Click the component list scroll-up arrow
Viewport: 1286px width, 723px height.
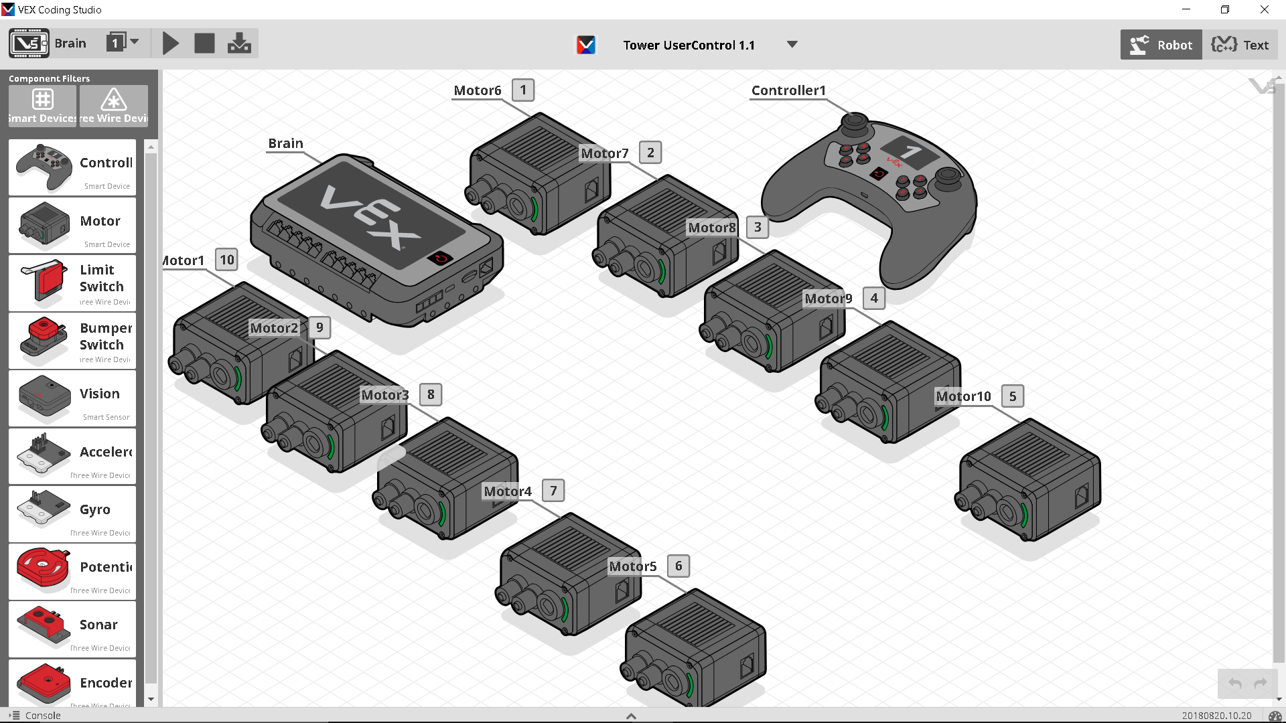151,147
